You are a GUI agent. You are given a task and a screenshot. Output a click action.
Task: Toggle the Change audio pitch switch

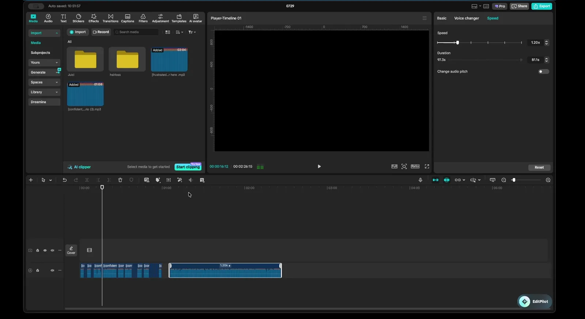pyautogui.click(x=544, y=72)
